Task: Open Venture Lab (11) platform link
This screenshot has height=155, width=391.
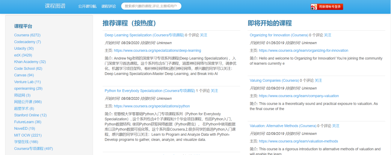Action: (28, 82)
